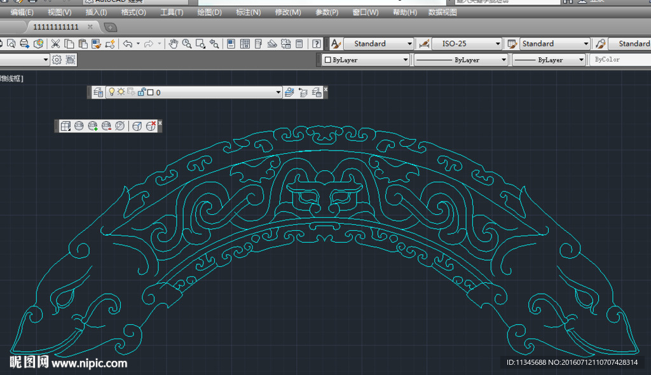Click the Redo arrow icon

click(x=149, y=44)
